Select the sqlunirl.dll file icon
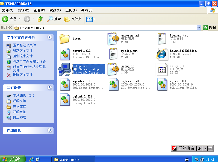 point(65,100)
